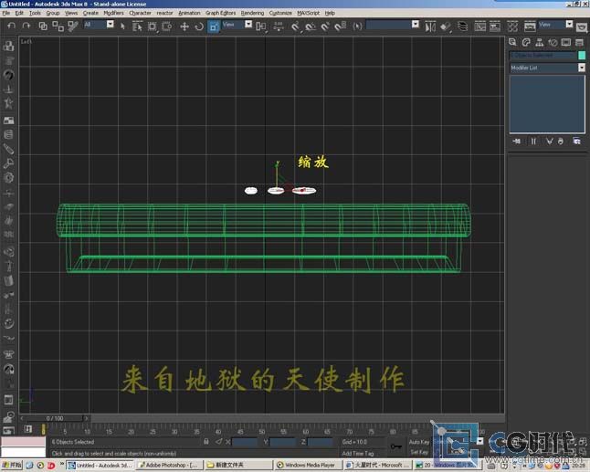Switch to Utilities command panel tab
The image size is (590, 472).
[579, 43]
